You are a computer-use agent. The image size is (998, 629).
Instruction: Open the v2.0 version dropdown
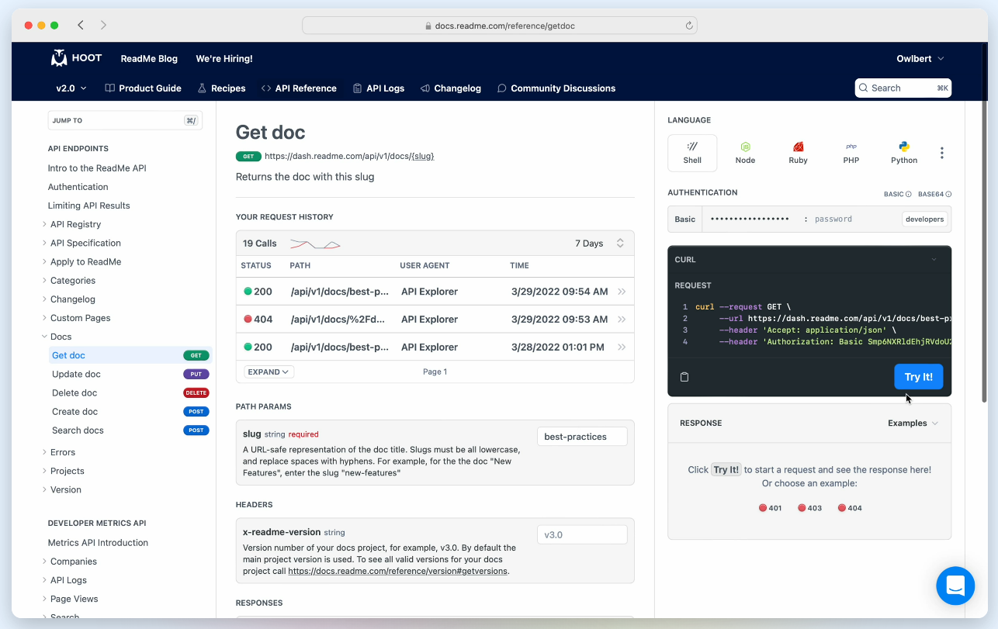(71, 88)
